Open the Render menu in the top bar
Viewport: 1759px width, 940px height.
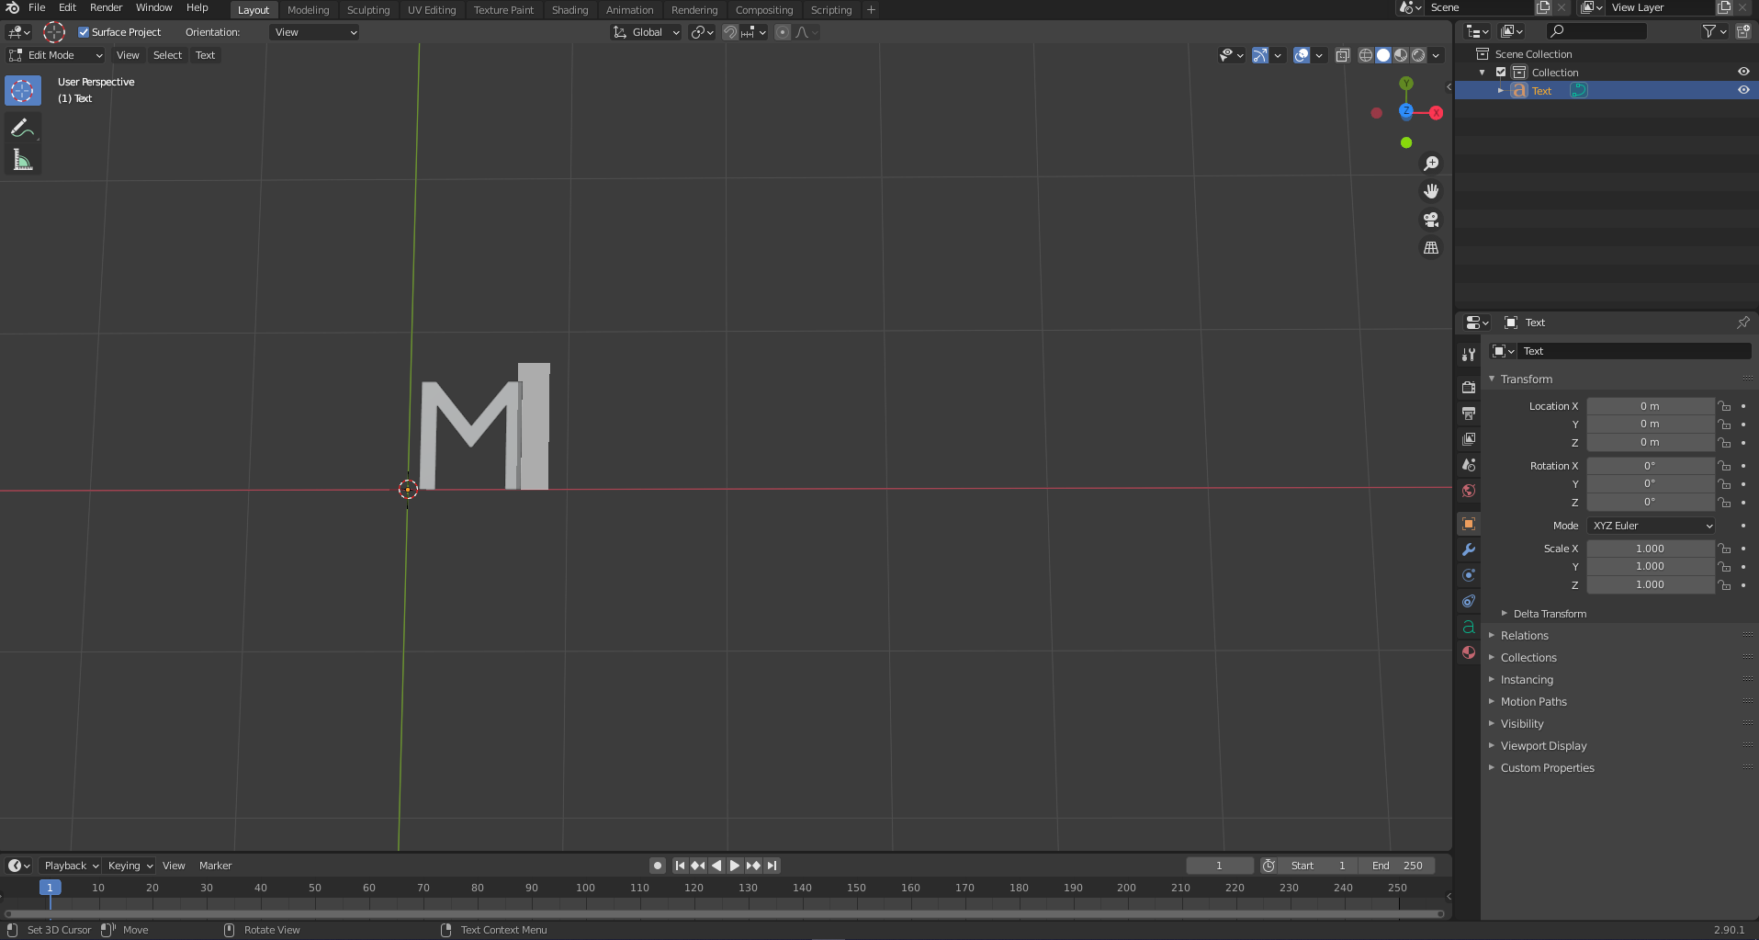coord(106,7)
